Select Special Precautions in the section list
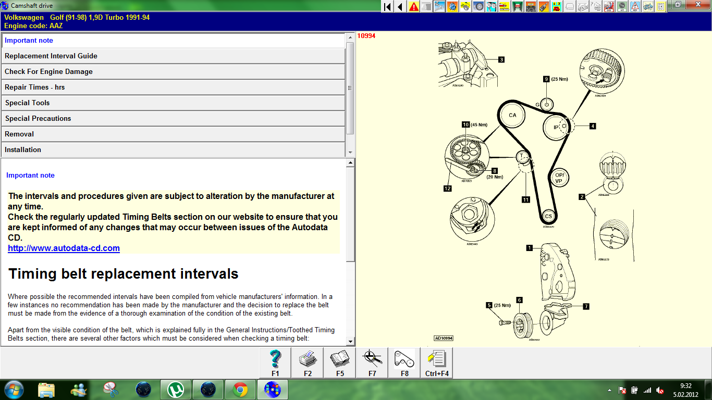 click(174, 119)
